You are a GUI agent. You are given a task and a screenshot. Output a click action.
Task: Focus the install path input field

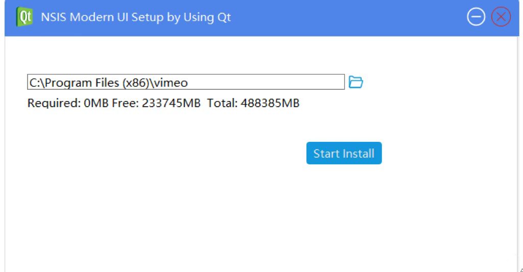click(x=186, y=82)
